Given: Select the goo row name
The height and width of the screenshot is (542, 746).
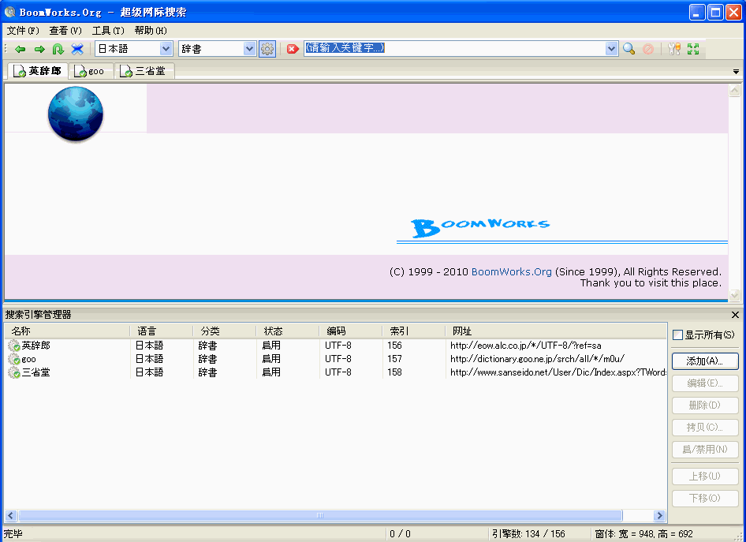Looking at the screenshot, I should [x=28, y=359].
